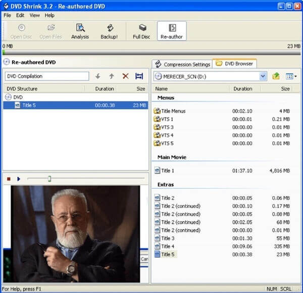Screen dimensions: 303x293
Task: Open the Help menu
Action: (x=49, y=16)
